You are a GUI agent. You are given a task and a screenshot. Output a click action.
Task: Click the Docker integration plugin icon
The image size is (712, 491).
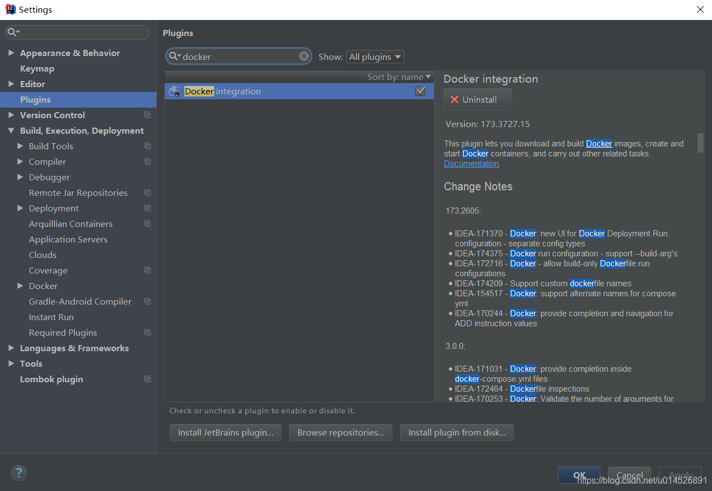click(175, 92)
